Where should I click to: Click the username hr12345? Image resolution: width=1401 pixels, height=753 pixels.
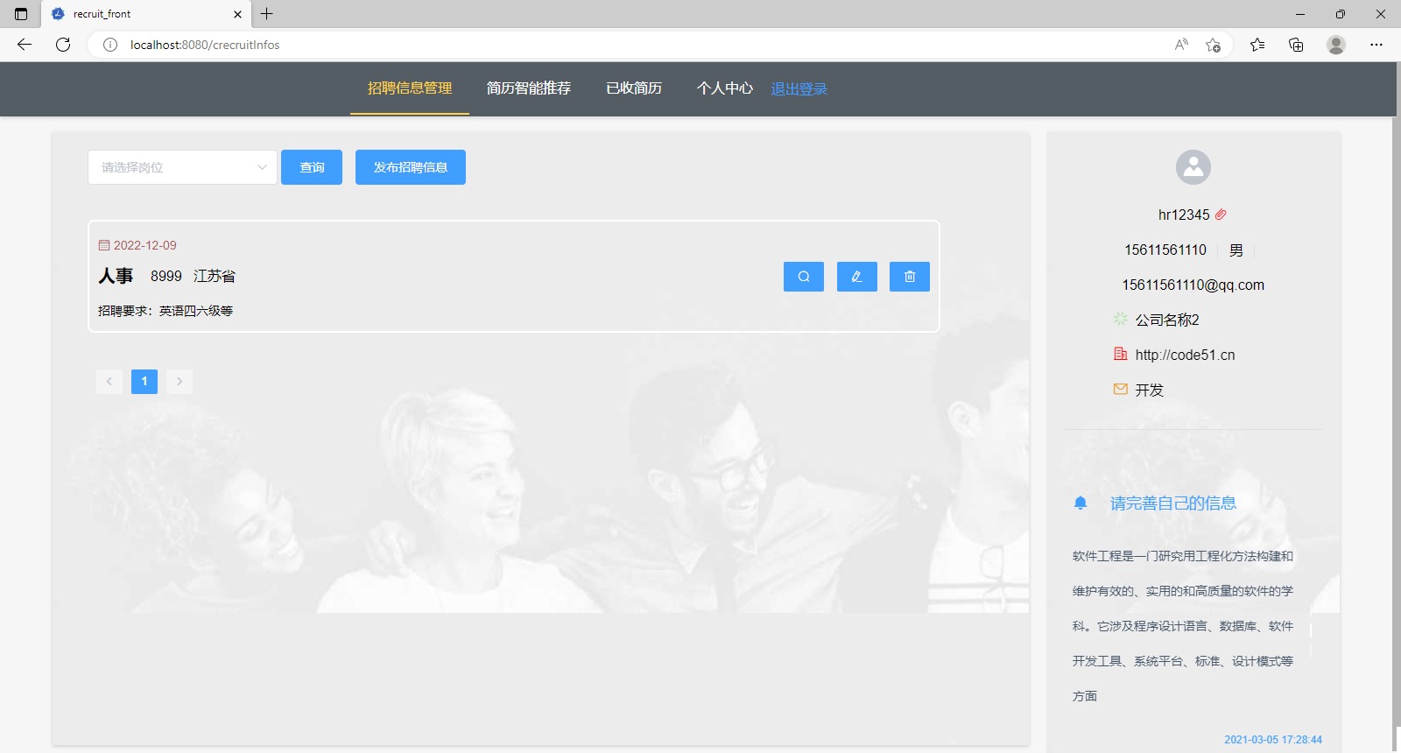(1184, 215)
